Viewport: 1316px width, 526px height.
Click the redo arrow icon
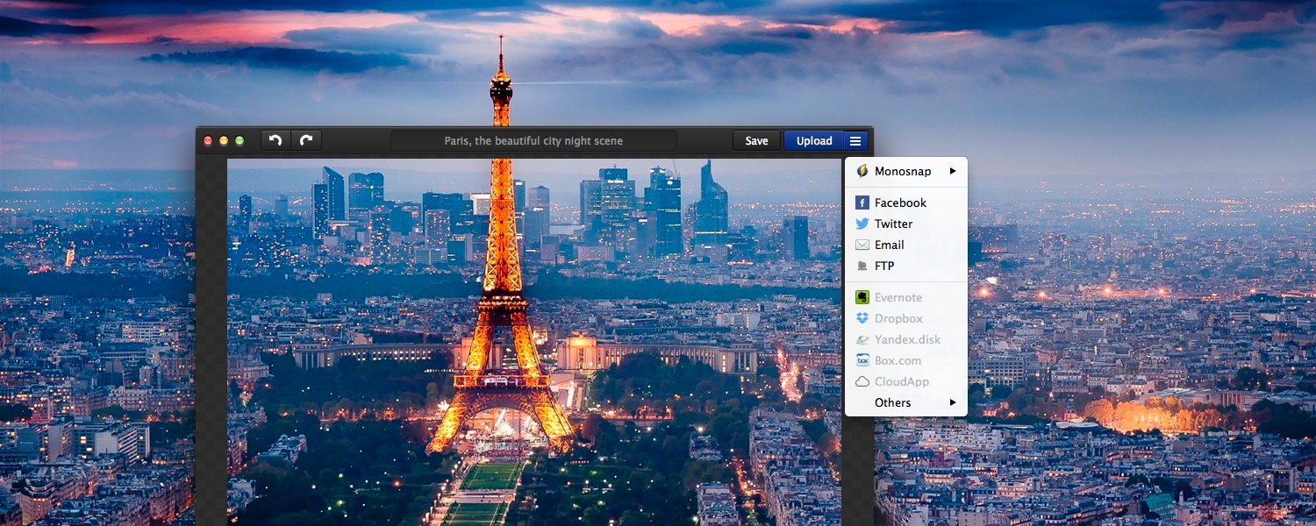tap(306, 140)
